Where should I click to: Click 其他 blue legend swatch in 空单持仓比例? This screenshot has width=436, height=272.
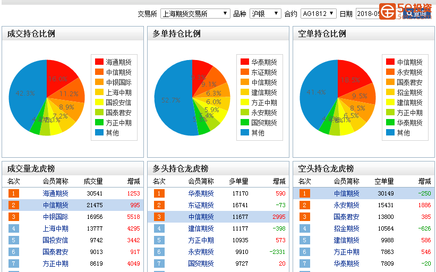(x=390, y=132)
